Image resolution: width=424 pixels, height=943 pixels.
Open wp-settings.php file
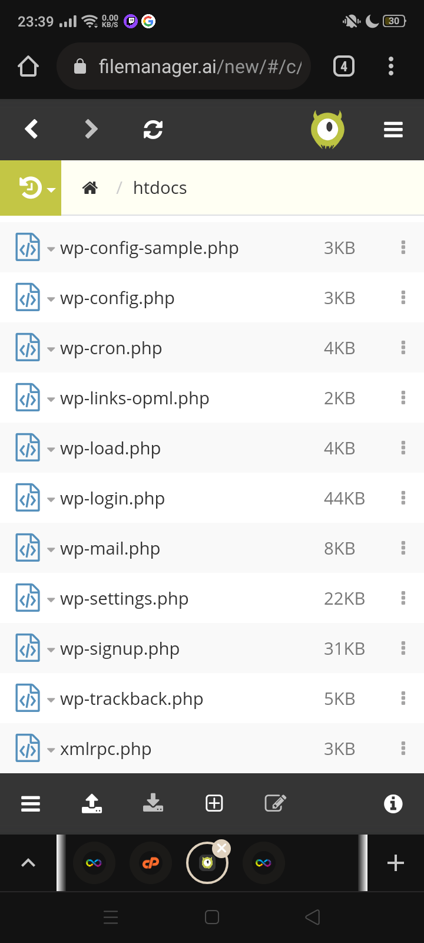(x=124, y=599)
